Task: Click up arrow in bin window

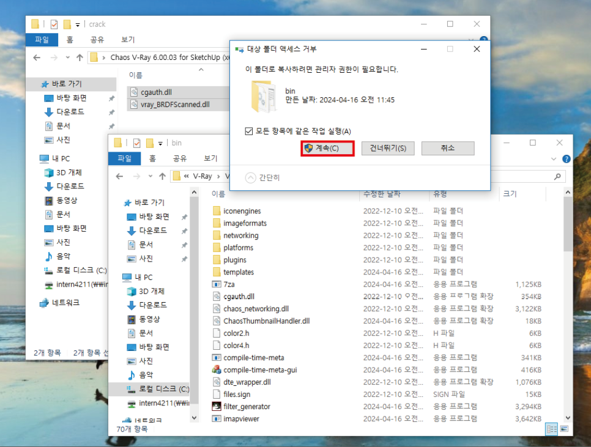Action: [x=163, y=176]
